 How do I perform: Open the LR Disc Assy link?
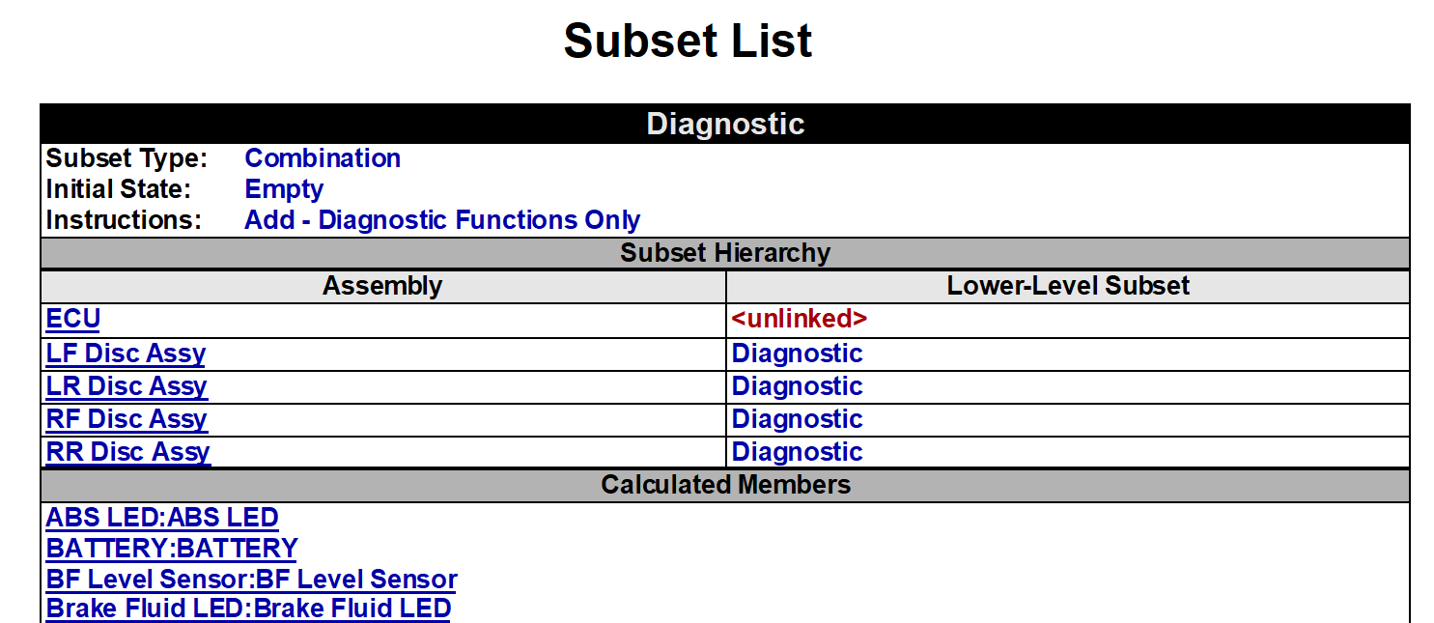(x=127, y=386)
